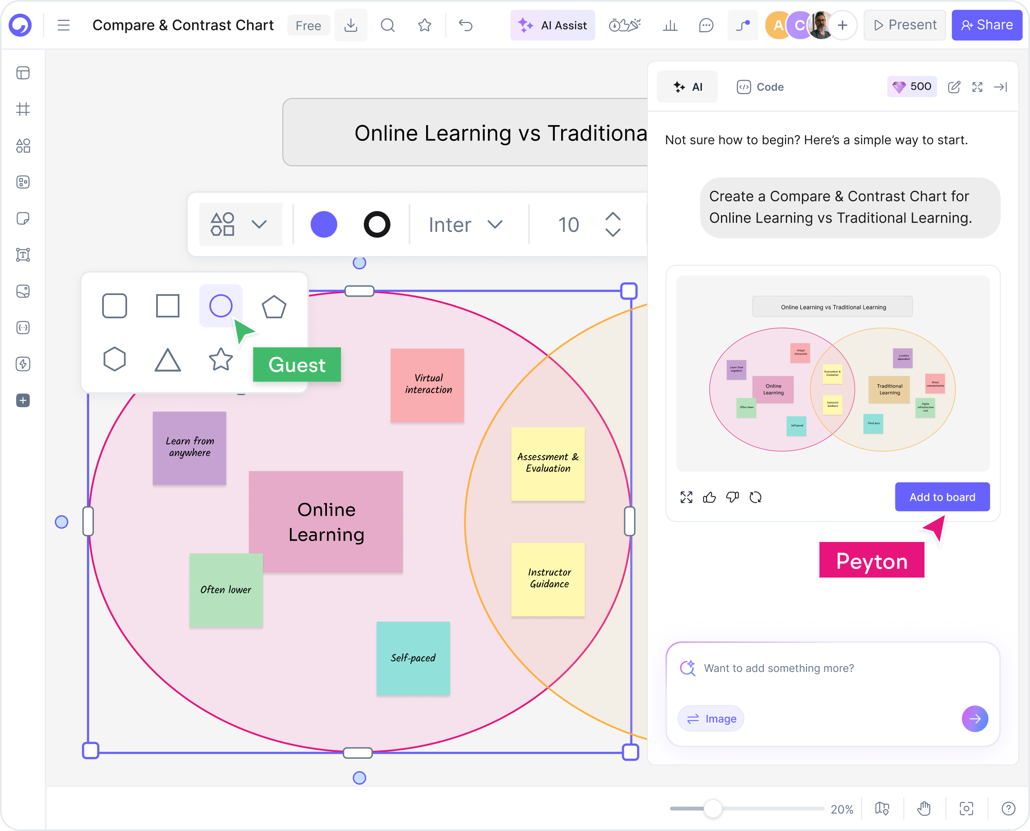Choose the triangle shape option
The image size is (1030, 831).
(x=167, y=360)
